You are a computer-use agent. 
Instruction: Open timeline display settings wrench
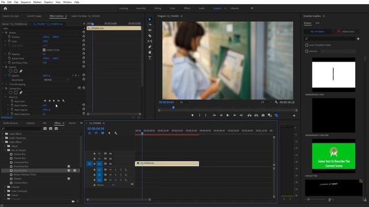point(116,133)
